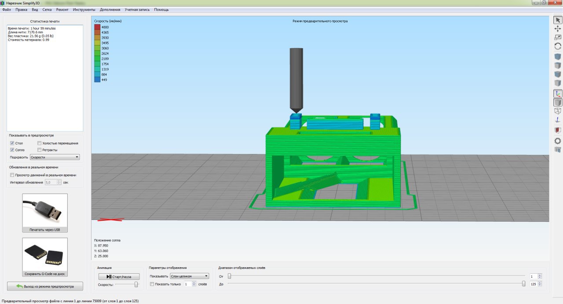The image size is (563, 304).
Task: Toggle solid model rendering icon
Action: 557,102
